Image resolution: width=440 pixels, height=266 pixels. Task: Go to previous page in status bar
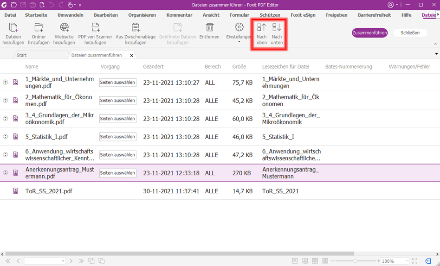coord(18,261)
